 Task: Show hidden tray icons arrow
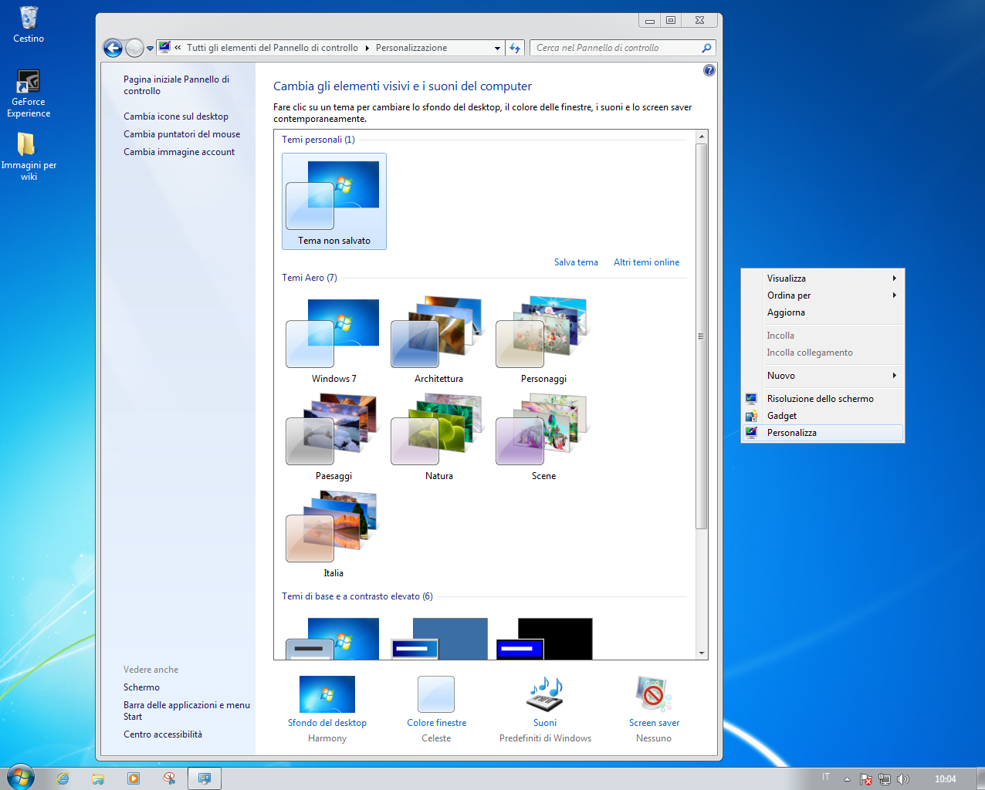[847, 779]
